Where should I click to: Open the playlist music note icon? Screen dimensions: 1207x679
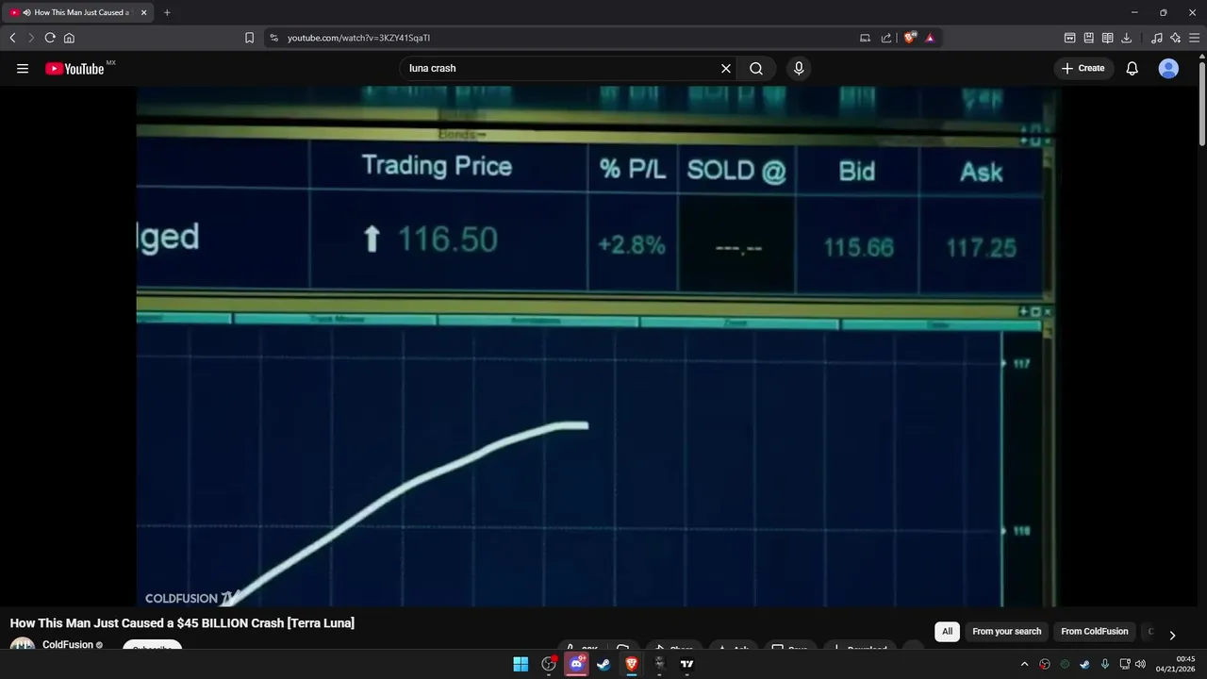click(x=1157, y=38)
